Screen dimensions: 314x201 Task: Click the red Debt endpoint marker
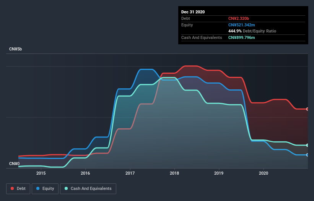[307, 109]
